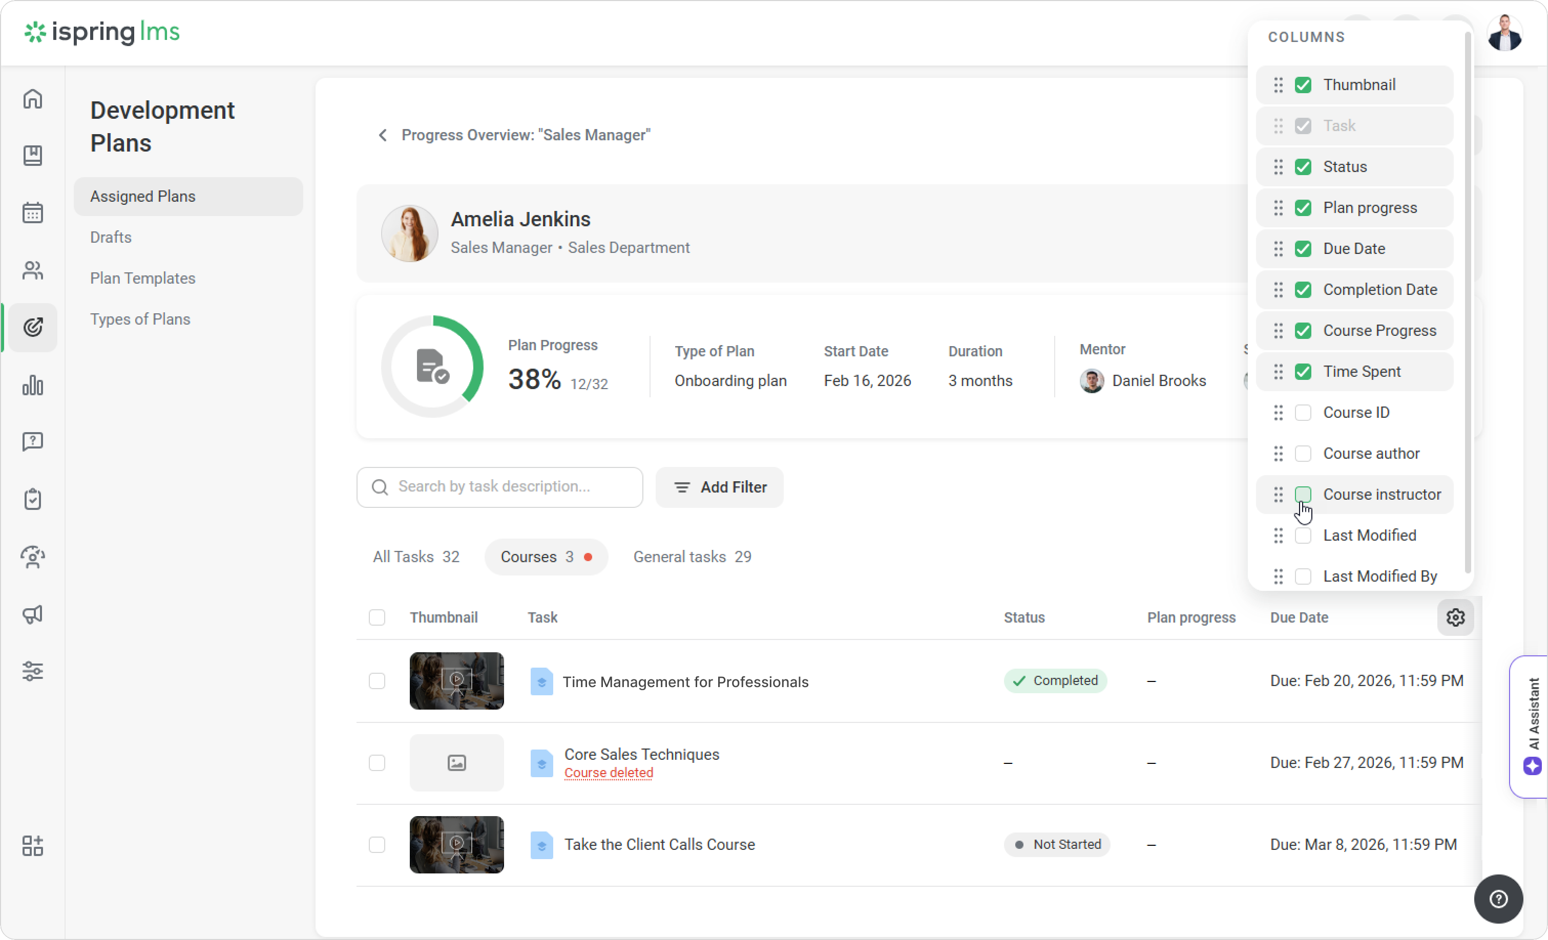The width and height of the screenshot is (1548, 940).
Task: Open the calendar icon in sidebar
Action: pos(33,213)
